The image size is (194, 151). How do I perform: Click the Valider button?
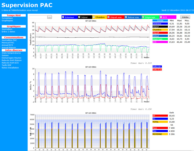tap(185, 17)
